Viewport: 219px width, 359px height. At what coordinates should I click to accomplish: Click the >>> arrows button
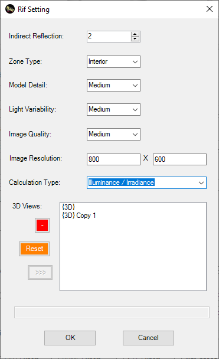[x=40, y=272]
